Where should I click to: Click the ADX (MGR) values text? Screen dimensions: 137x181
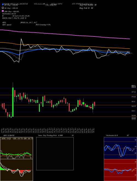28,22
